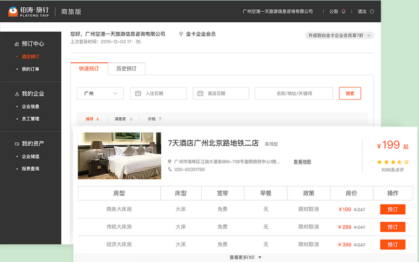The image size is (419, 262).
Task: Click the 限时取消 policy for 商务大床房
Action: tap(309, 209)
